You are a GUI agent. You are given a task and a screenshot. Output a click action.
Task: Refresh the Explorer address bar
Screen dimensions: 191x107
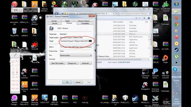117,13
